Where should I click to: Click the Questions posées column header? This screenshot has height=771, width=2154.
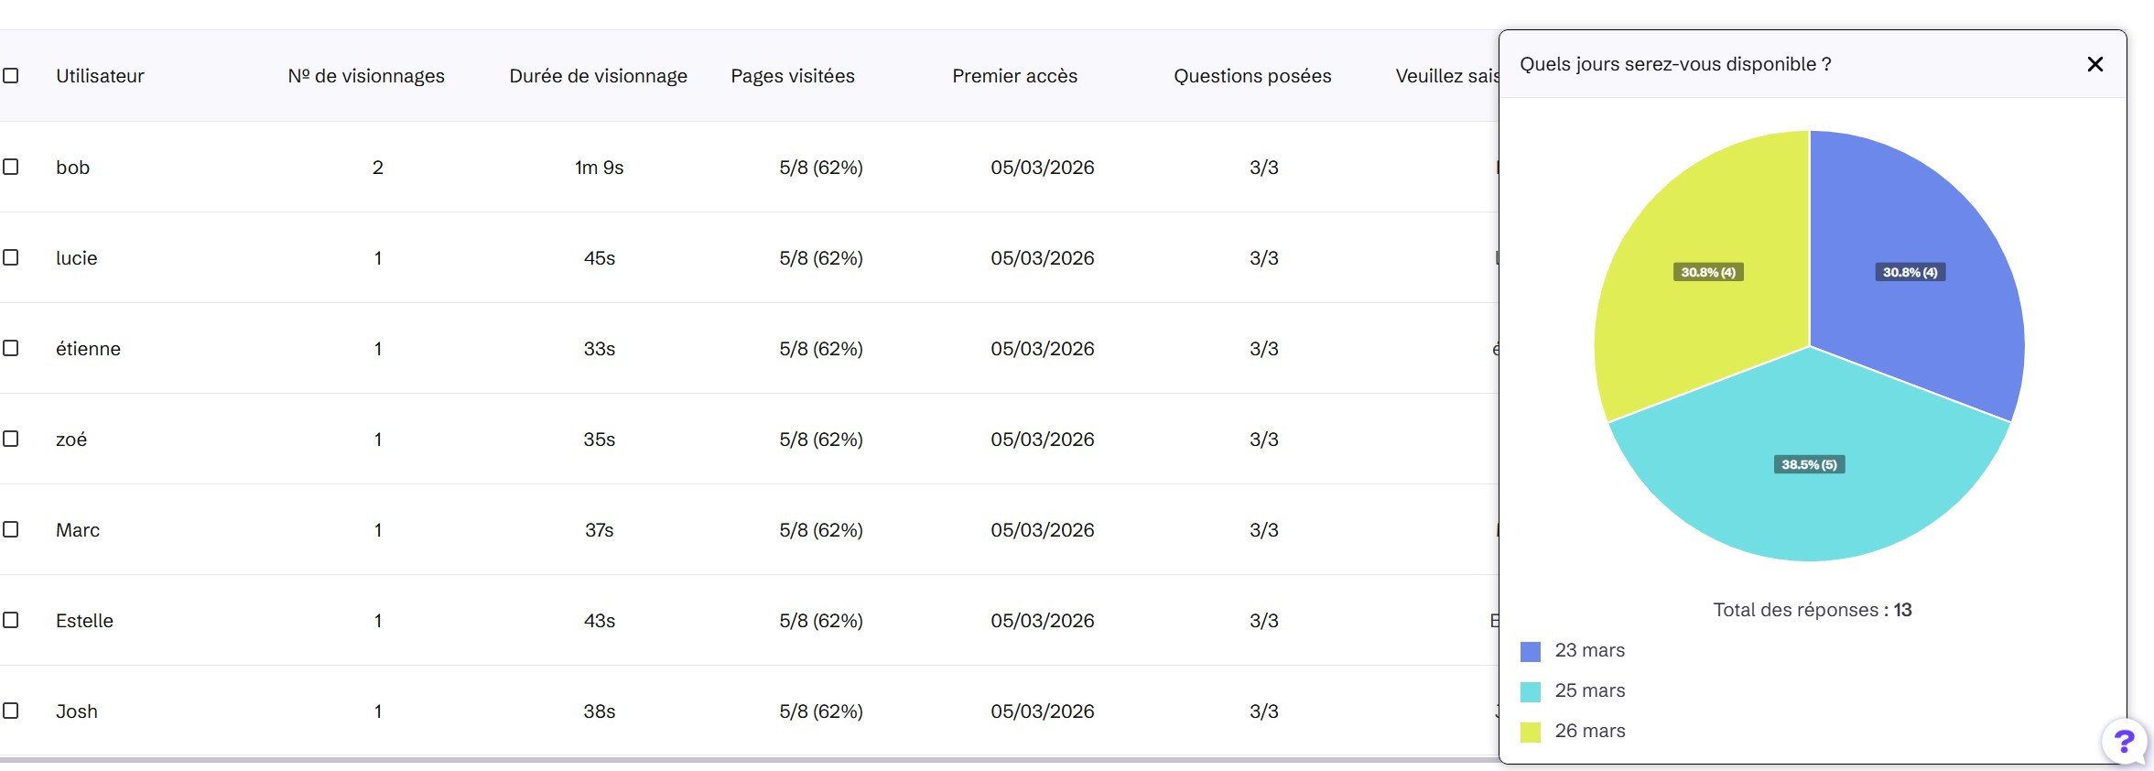pos(1251,76)
